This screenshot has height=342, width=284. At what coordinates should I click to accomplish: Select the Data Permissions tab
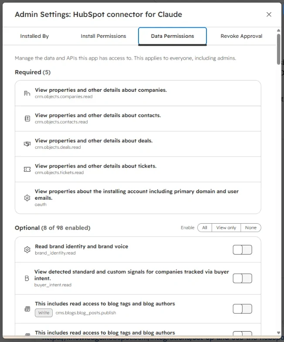click(172, 36)
